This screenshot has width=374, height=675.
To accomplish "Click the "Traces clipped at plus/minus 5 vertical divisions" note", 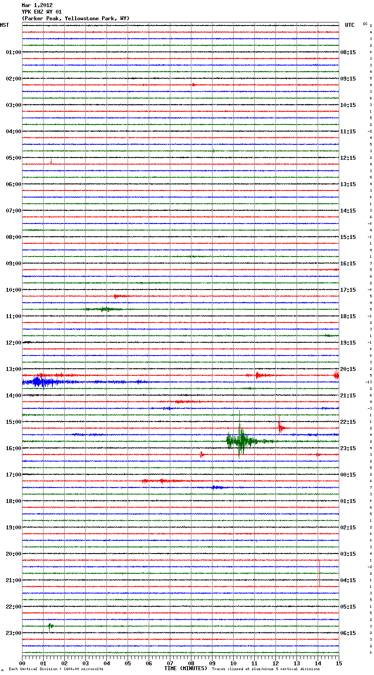I will (266, 669).
